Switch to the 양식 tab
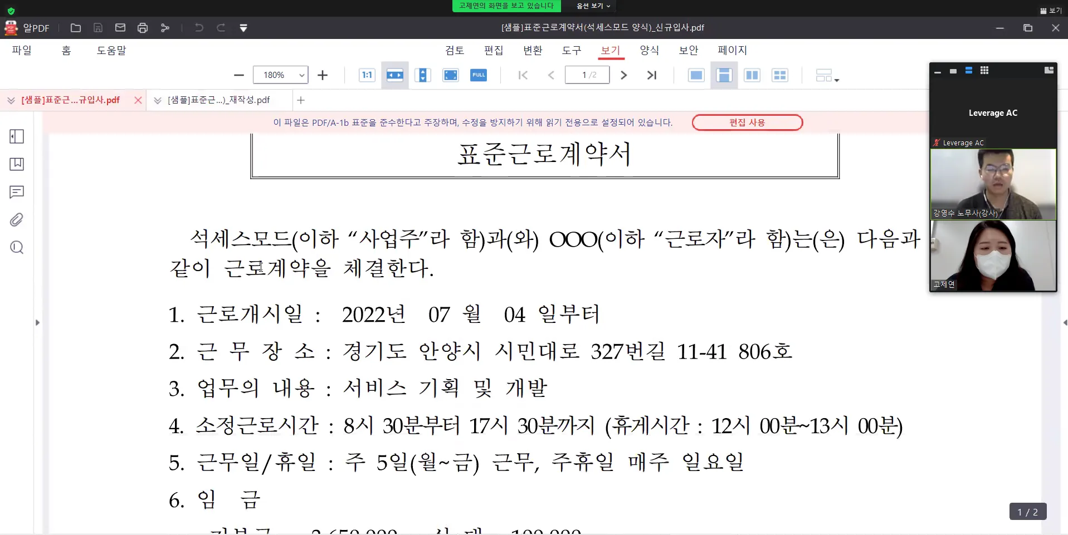Image resolution: width=1068 pixels, height=535 pixels. point(650,50)
